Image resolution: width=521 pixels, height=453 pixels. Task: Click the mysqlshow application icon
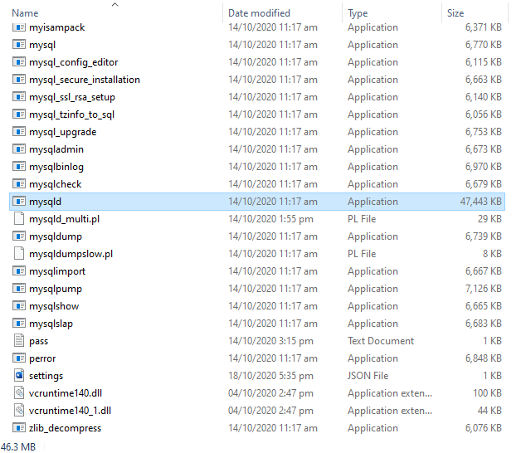pyautogui.click(x=19, y=305)
